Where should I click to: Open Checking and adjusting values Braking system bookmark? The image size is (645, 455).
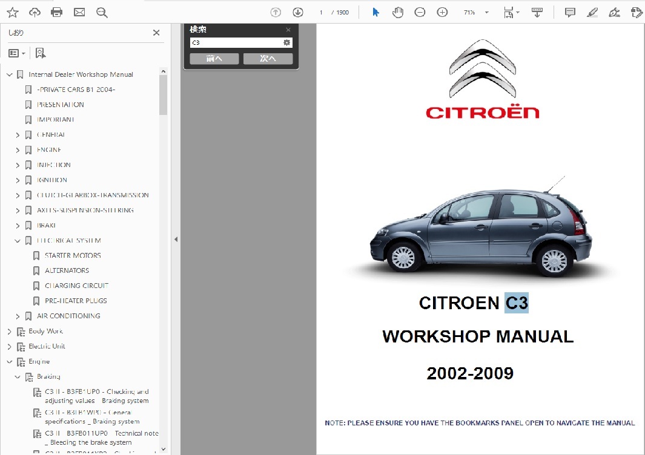click(97, 396)
